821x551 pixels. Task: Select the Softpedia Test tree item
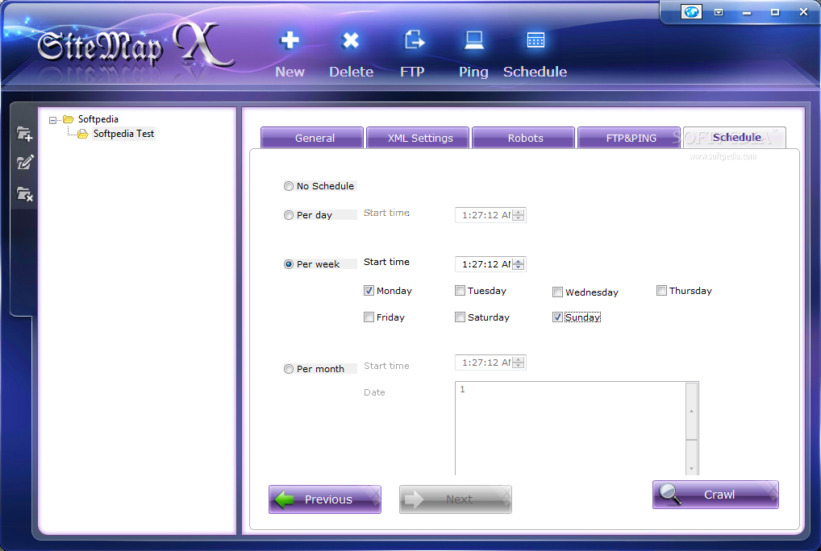coord(123,134)
